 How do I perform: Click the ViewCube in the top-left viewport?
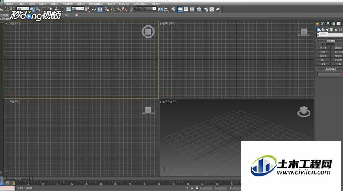148,32
